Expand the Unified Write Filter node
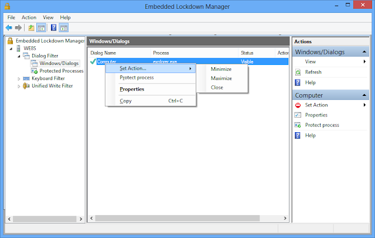 pos(19,86)
